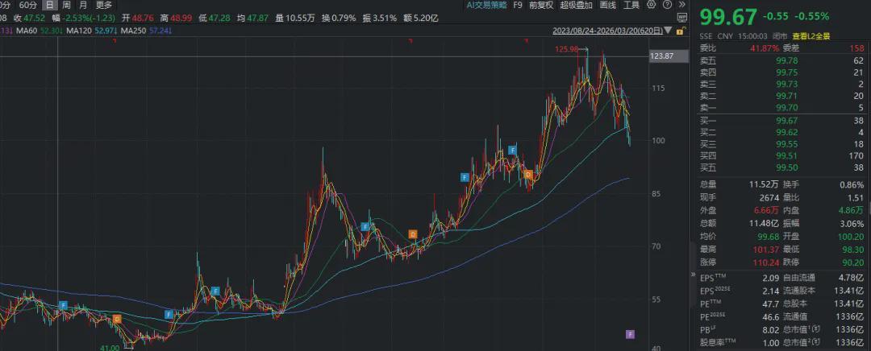This screenshot has height=351, width=871.
Task: Expand the toolbar with double-chevron icon
Action: point(681,5)
